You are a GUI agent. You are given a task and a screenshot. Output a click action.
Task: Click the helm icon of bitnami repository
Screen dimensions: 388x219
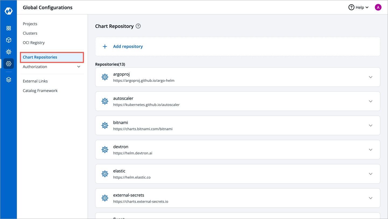pyautogui.click(x=105, y=125)
